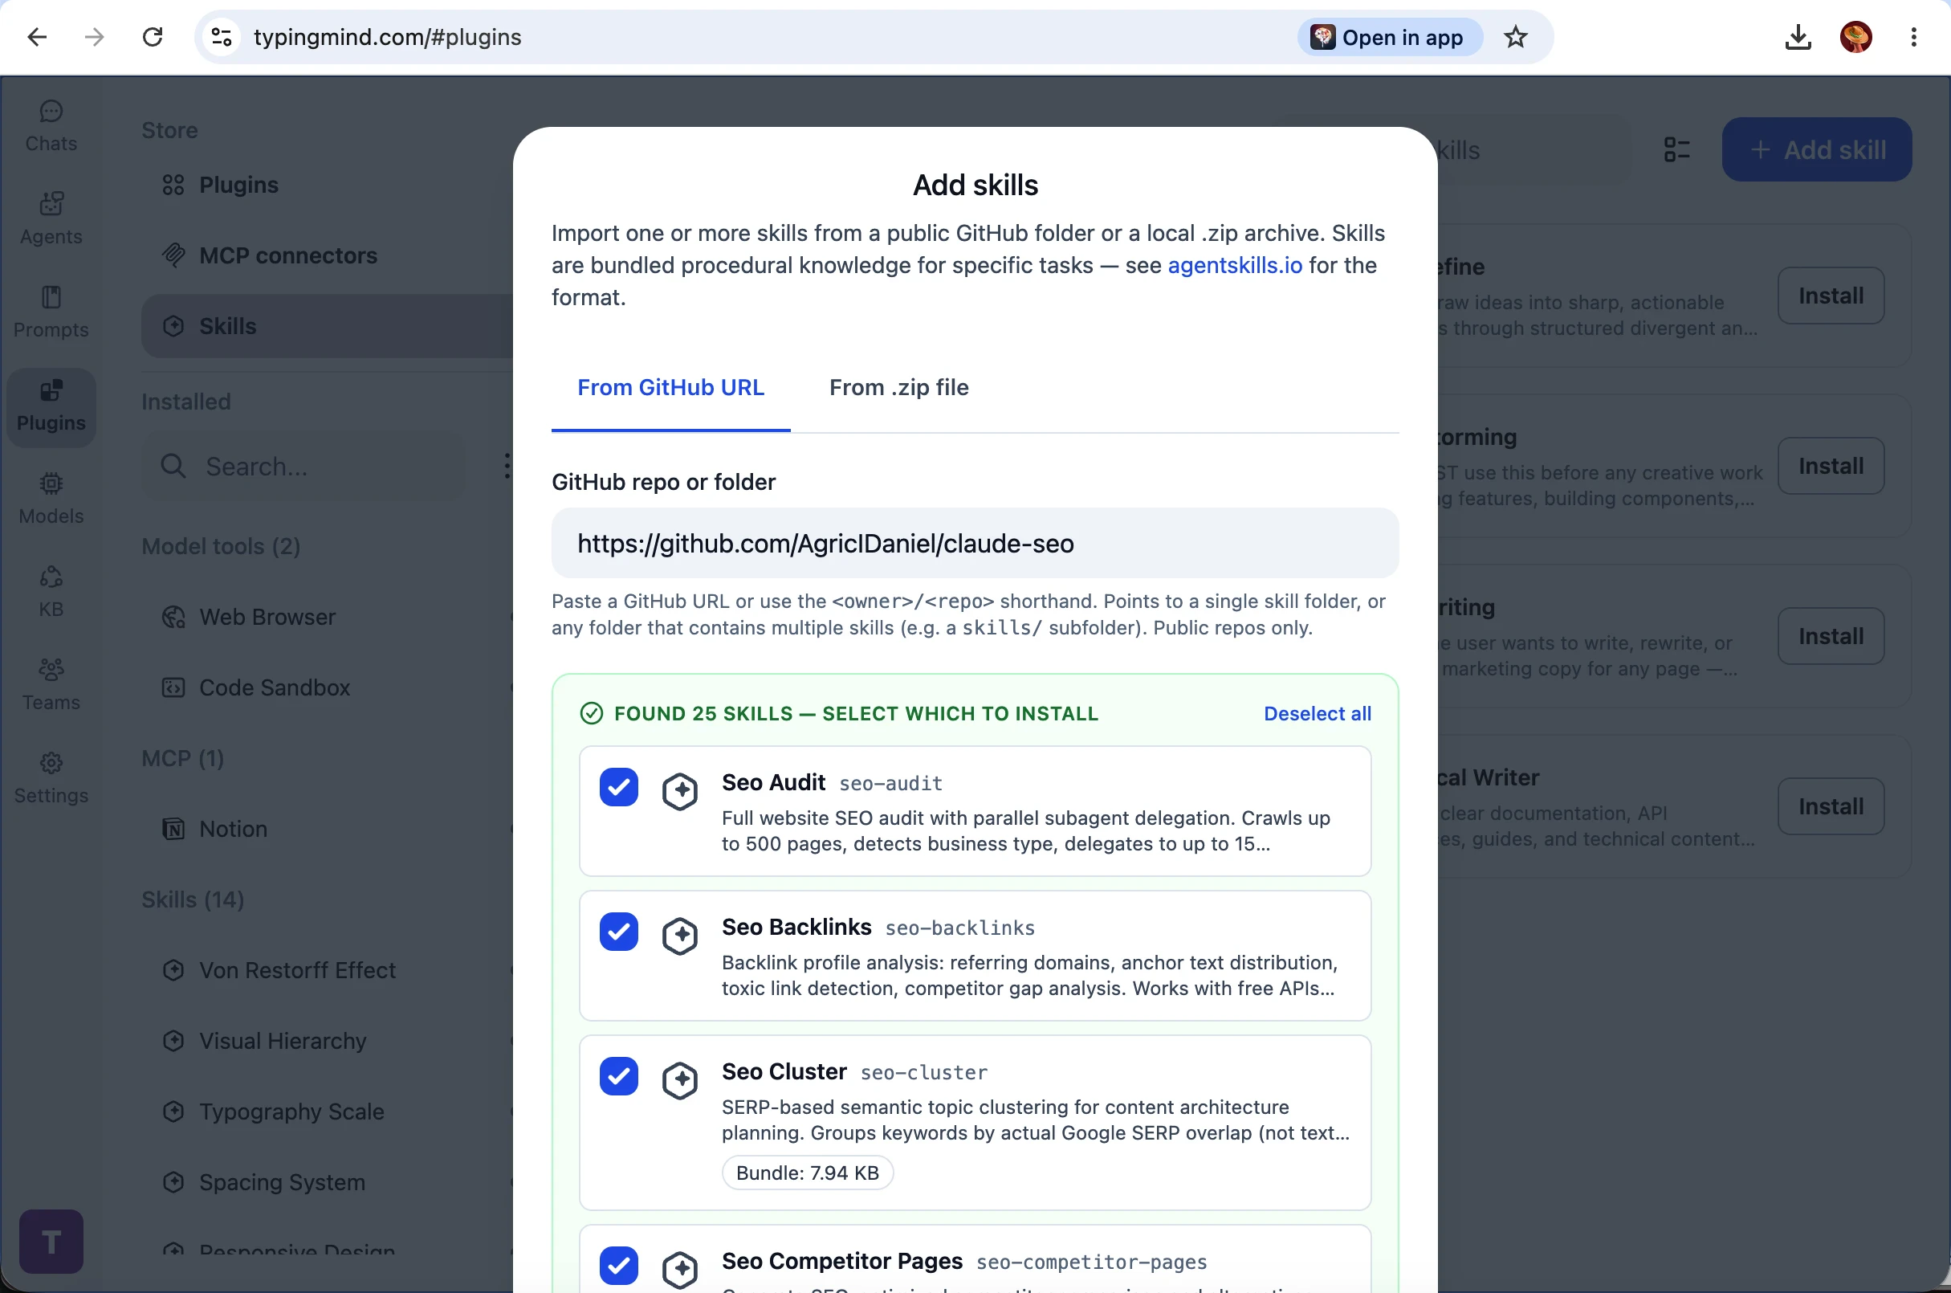Follow the agentskills.io link
The width and height of the screenshot is (1951, 1293).
point(1235,266)
